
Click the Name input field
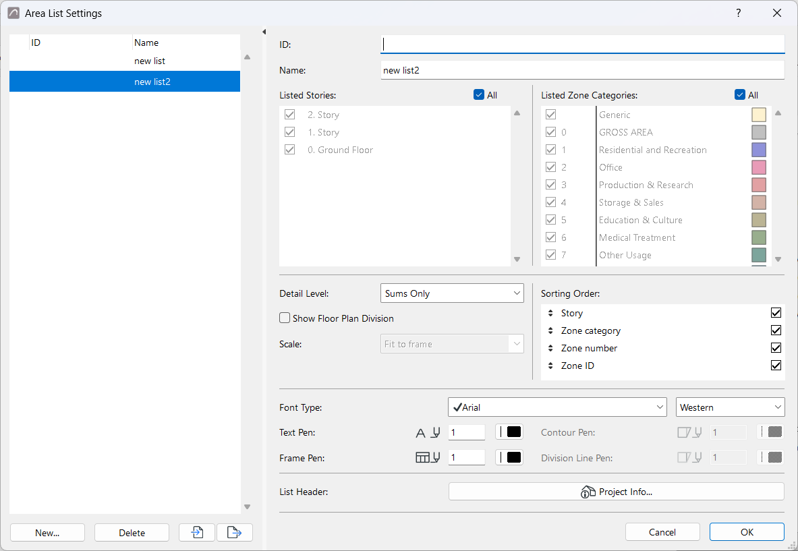(582, 70)
